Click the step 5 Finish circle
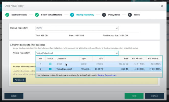 pyautogui.click(x=130, y=15)
